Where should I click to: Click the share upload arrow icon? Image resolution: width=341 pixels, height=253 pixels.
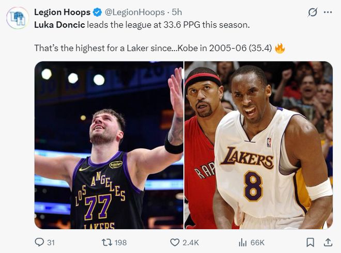(x=328, y=242)
